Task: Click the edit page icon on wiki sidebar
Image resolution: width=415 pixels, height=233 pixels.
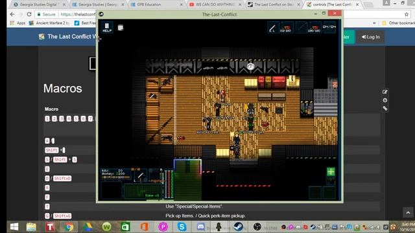Action: pos(385,92)
